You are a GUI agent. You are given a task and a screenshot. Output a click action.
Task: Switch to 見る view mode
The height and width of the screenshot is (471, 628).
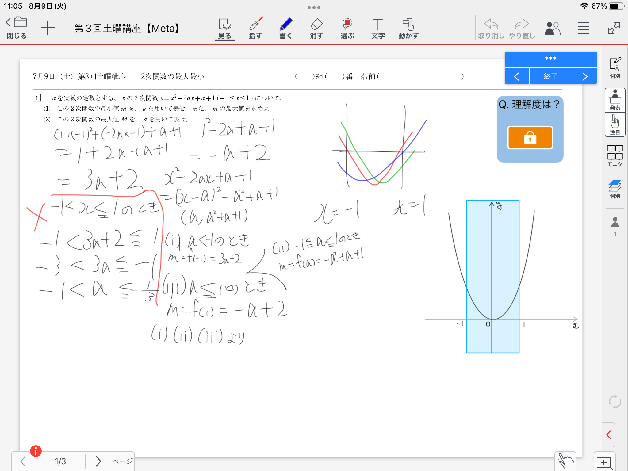point(225,28)
